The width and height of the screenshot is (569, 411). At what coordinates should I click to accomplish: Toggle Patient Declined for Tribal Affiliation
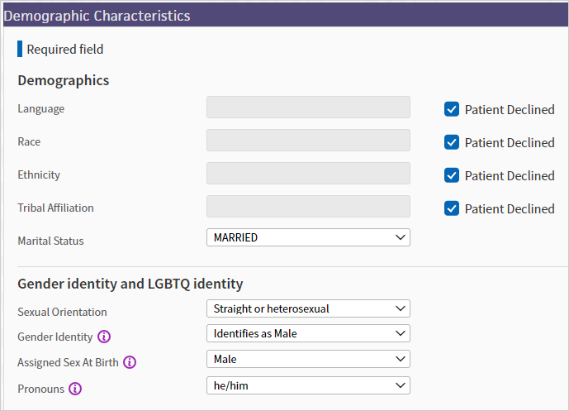coord(452,208)
